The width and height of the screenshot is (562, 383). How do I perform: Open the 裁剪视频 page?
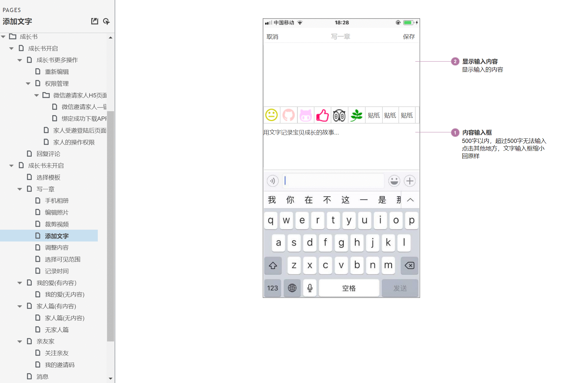57,224
